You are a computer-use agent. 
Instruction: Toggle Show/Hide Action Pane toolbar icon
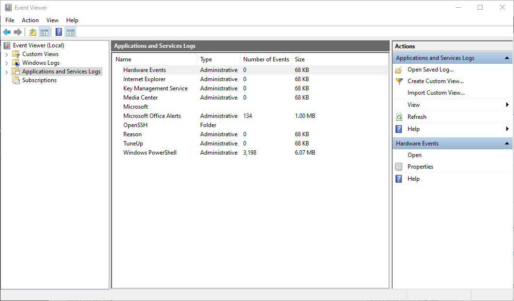[71, 32]
